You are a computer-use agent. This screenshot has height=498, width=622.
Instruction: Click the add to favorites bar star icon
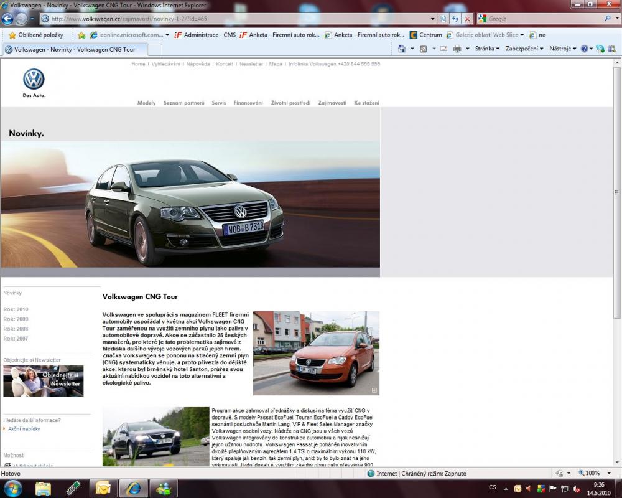click(81, 35)
